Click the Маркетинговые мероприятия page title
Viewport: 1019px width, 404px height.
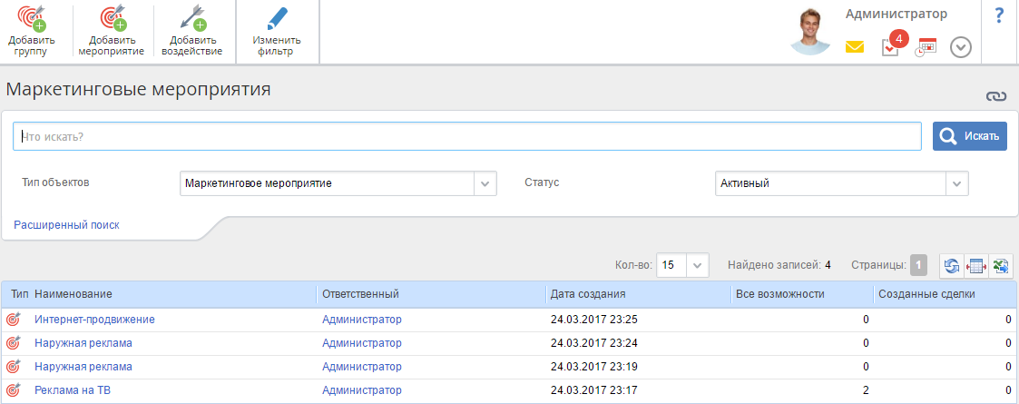pos(139,89)
